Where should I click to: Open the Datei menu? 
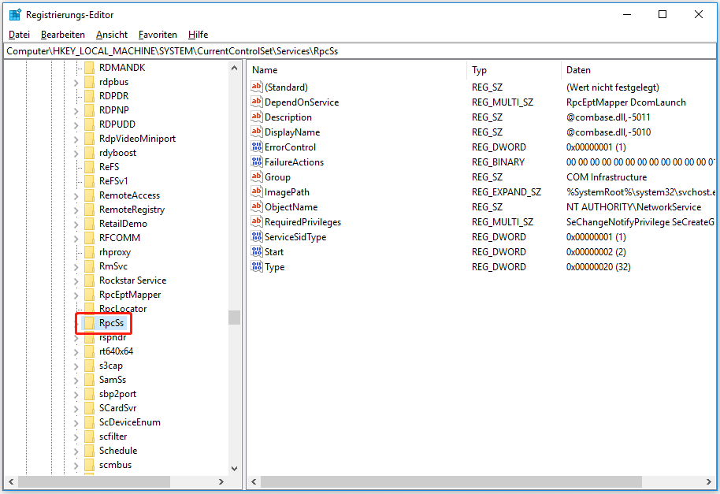coord(19,35)
